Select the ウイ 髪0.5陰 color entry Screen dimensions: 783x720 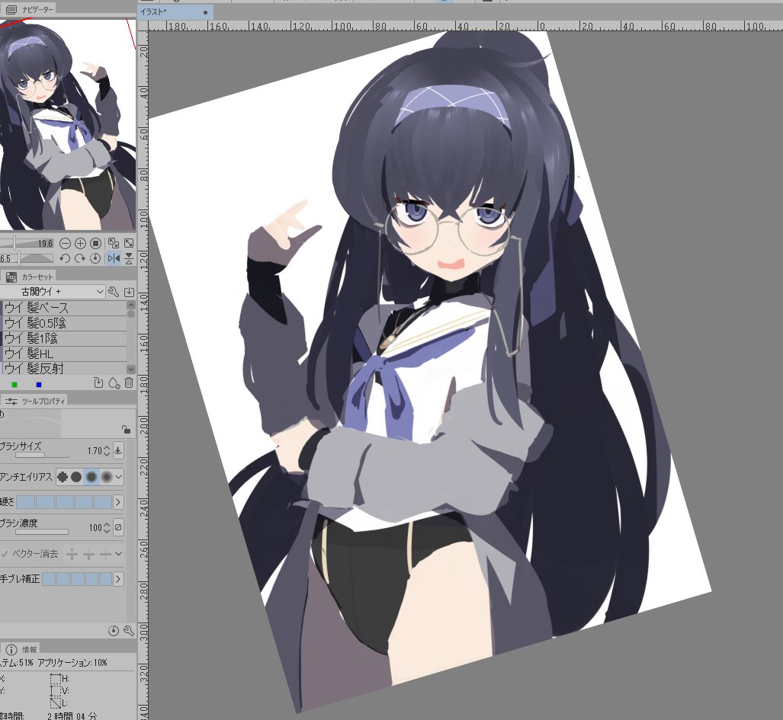(x=63, y=323)
